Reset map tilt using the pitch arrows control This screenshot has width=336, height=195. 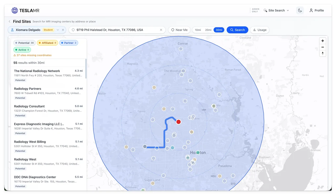[322, 53]
